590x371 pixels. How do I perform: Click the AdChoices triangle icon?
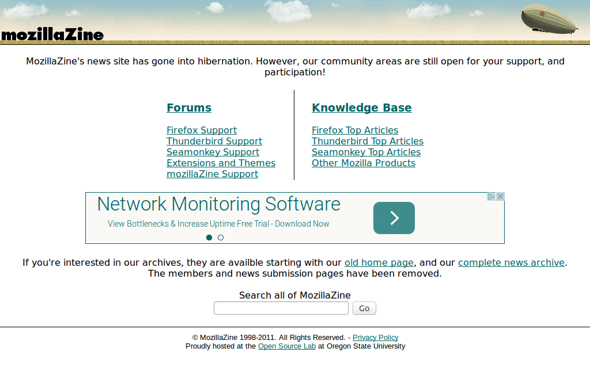[x=491, y=196]
